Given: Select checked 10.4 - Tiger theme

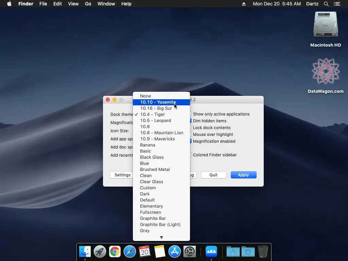Looking at the screenshot, I should pyautogui.click(x=161, y=114).
